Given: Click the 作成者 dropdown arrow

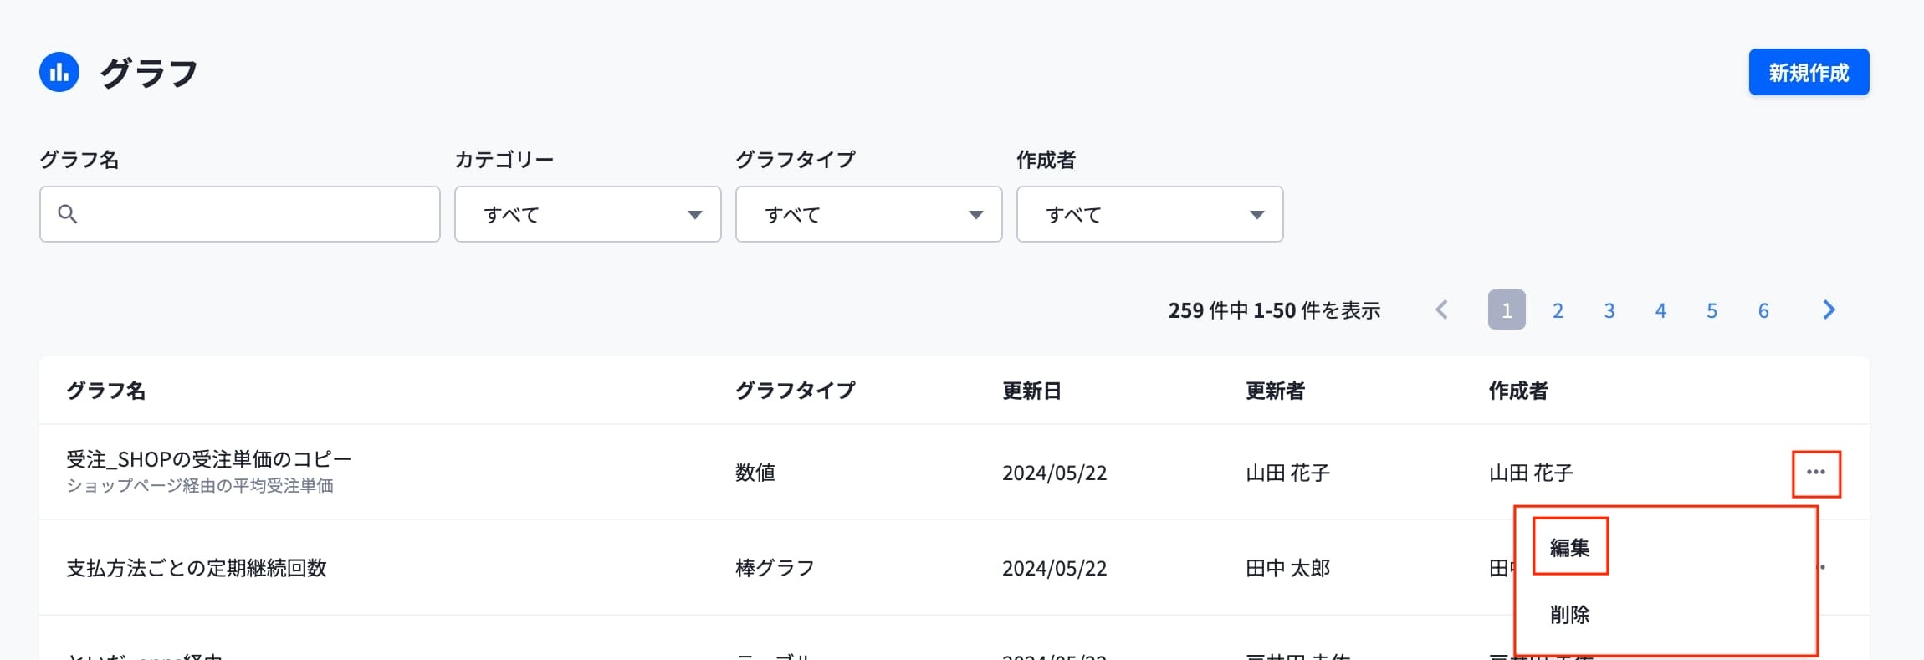Looking at the screenshot, I should pyautogui.click(x=1256, y=215).
